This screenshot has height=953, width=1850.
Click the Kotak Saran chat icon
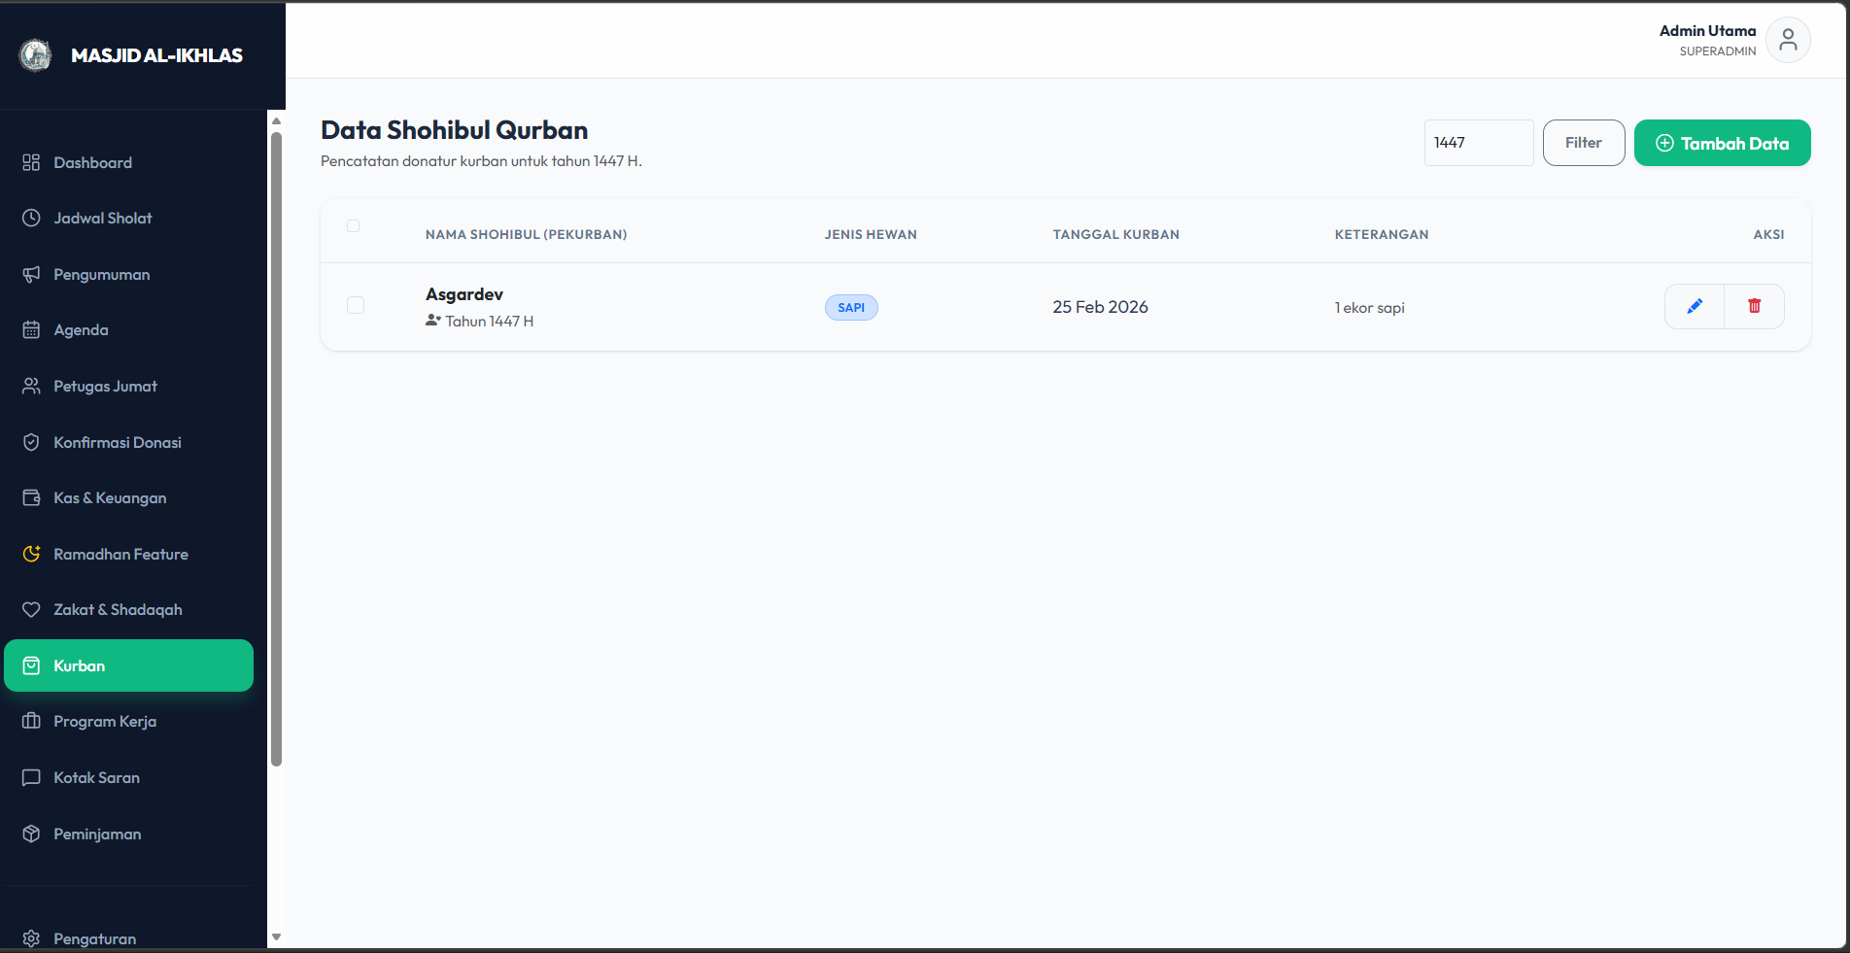[x=31, y=777]
